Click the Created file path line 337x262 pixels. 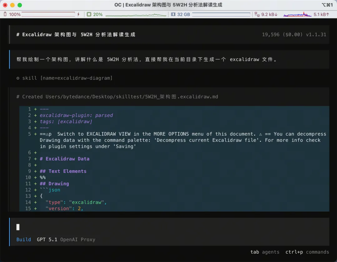117,97
